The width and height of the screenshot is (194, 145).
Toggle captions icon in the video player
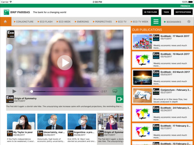pyautogui.click(x=115, y=91)
